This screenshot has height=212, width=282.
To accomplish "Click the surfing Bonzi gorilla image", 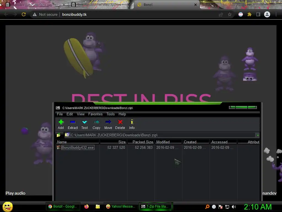I will (x=84, y=55).
